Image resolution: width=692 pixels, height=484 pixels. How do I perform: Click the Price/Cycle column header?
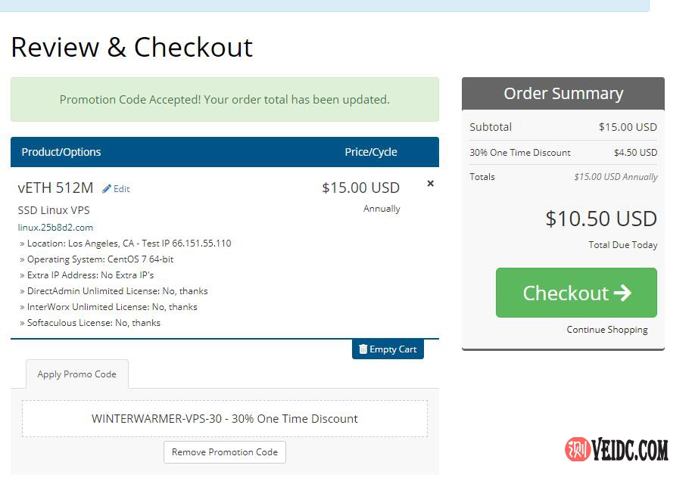click(x=371, y=152)
